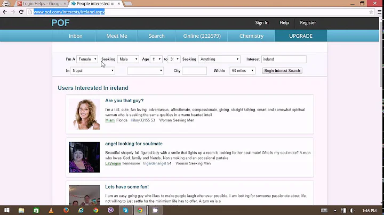The image size is (384, 215).
Task: Open the Seeking Male dropdown
Action: pos(128,59)
